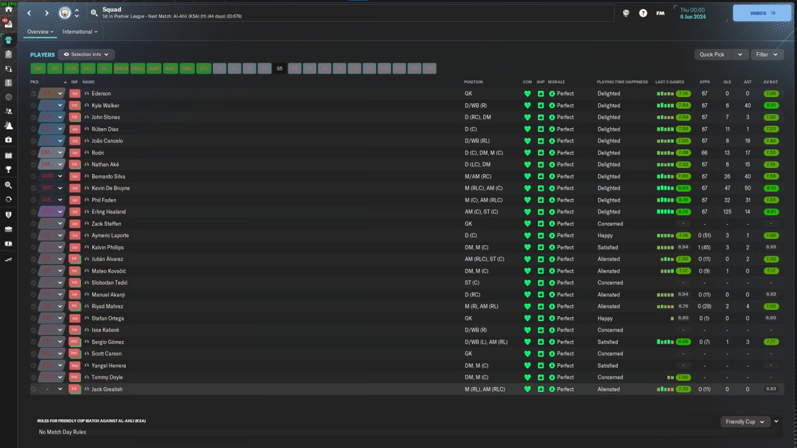
Task: Toggle the selection circle for Ederson
Action: pyautogui.click(x=33, y=93)
